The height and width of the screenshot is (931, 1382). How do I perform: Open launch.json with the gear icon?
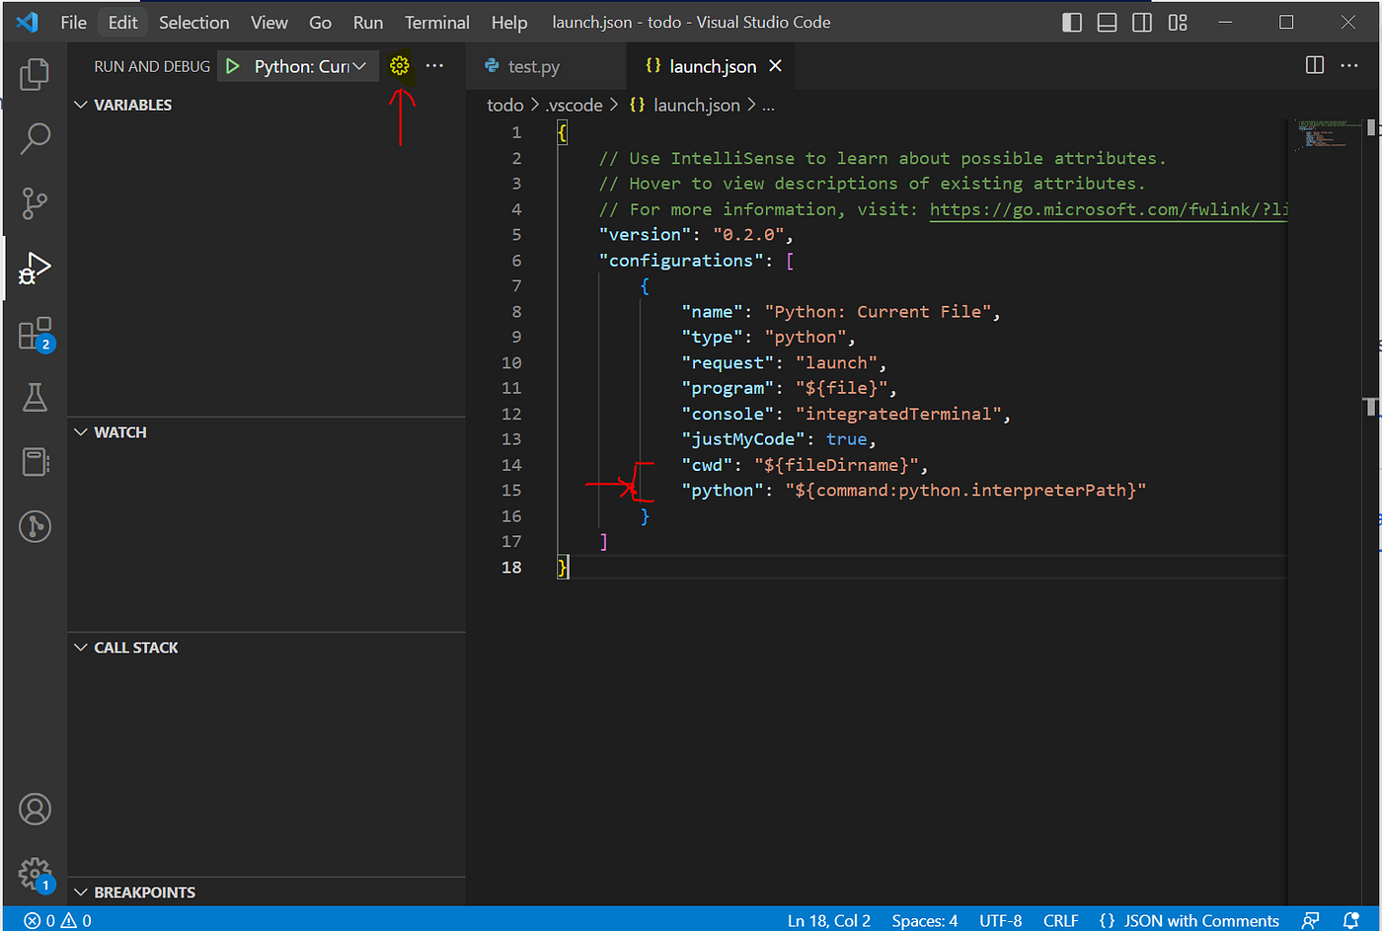point(399,65)
